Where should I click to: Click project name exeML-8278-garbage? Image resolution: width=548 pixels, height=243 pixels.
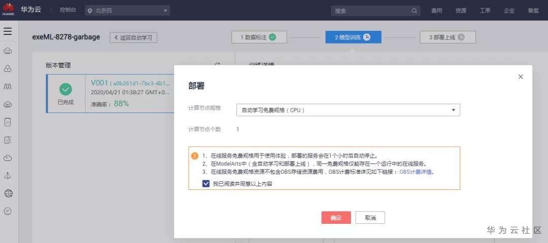pos(66,37)
